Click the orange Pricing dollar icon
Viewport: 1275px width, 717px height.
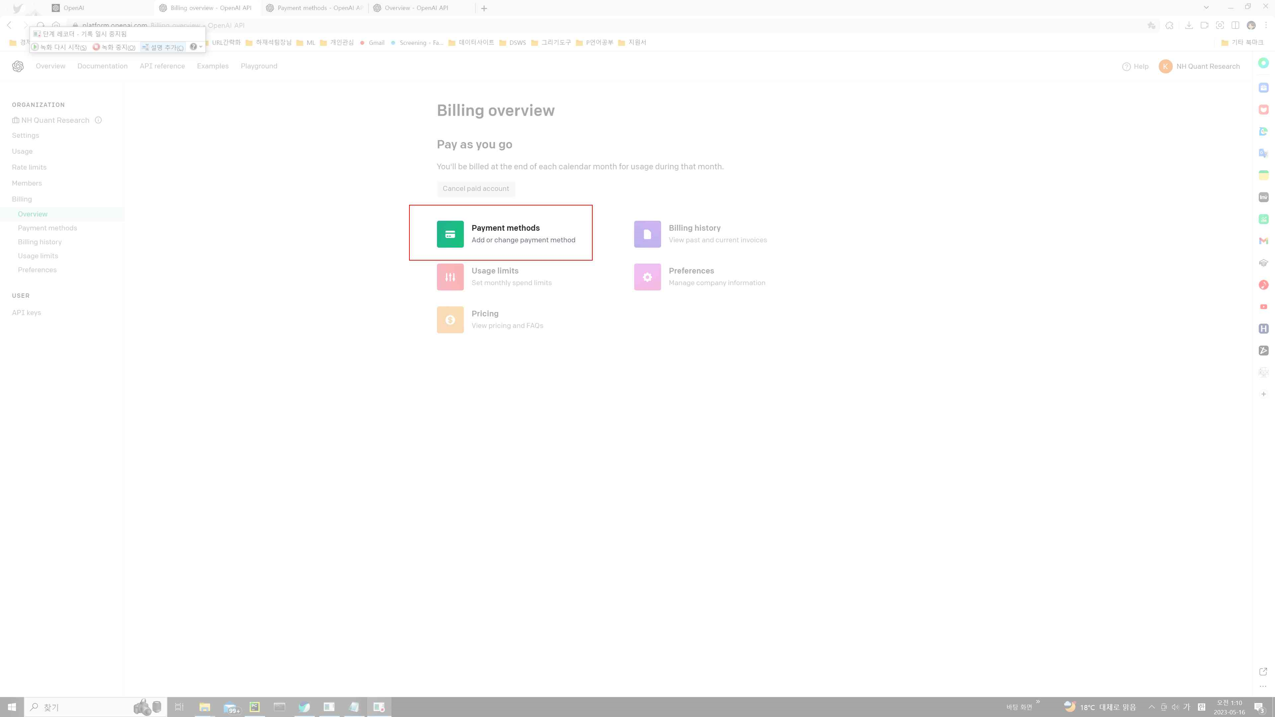click(x=450, y=319)
